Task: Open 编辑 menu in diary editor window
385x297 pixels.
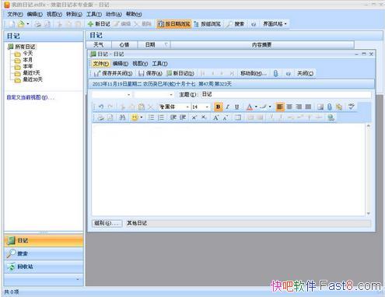Action: pos(121,64)
